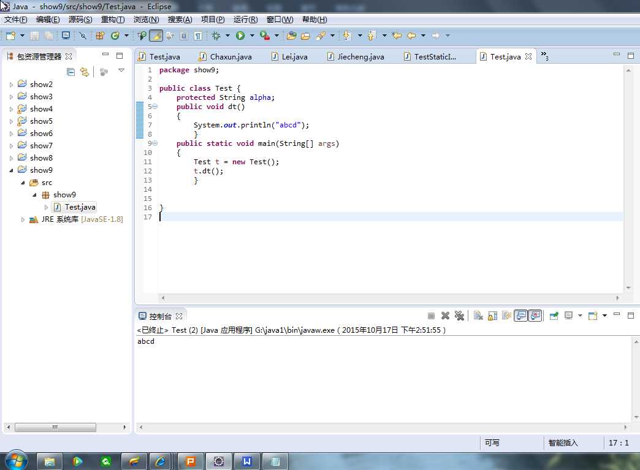The height and width of the screenshot is (470, 640).
Task: Collapse the src folder
Action: point(23,183)
